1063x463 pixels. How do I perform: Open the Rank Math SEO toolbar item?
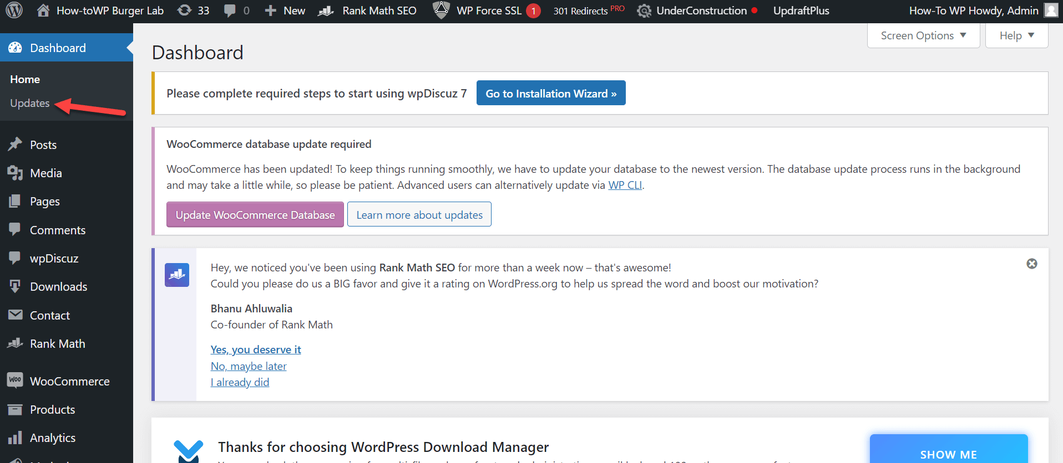pyautogui.click(x=367, y=11)
